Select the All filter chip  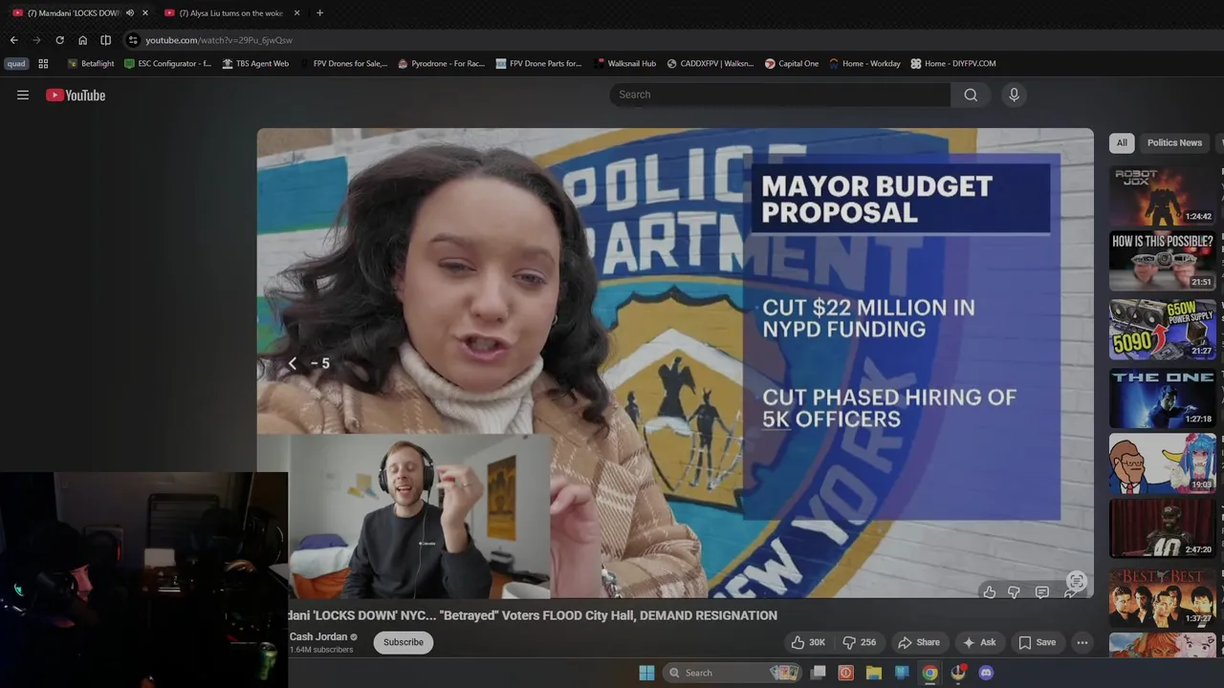(1122, 142)
